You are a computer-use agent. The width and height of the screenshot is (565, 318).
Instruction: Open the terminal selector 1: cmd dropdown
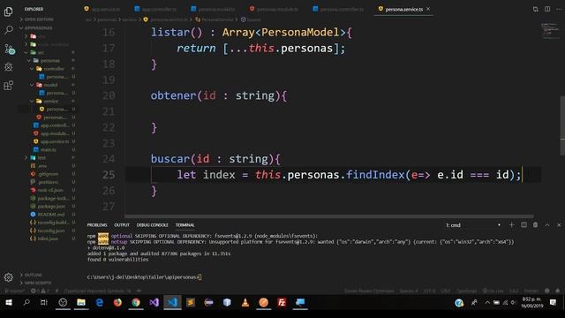[473, 225]
